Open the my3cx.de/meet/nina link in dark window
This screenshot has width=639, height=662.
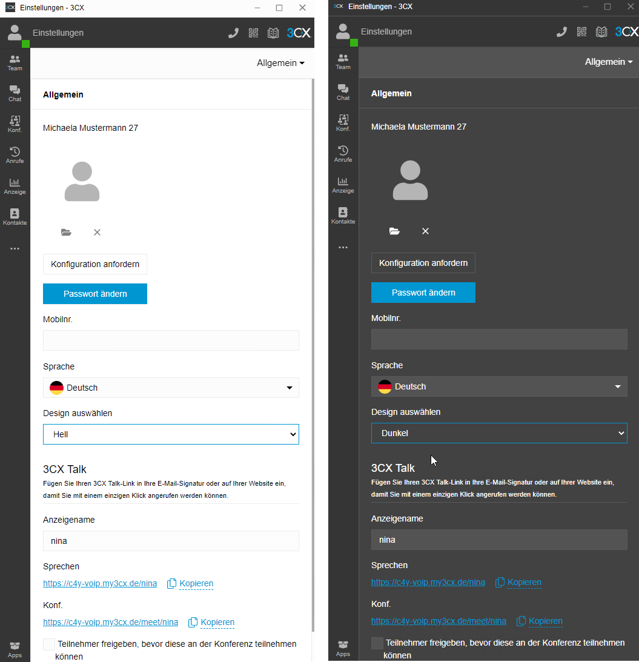click(x=439, y=621)
